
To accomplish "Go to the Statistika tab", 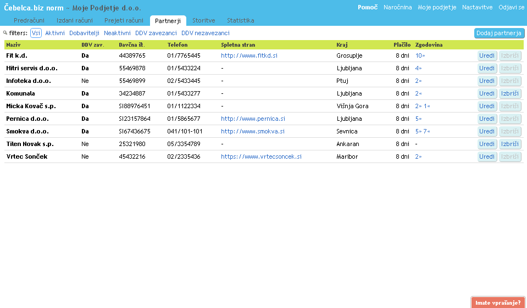I will click(240, 20).
